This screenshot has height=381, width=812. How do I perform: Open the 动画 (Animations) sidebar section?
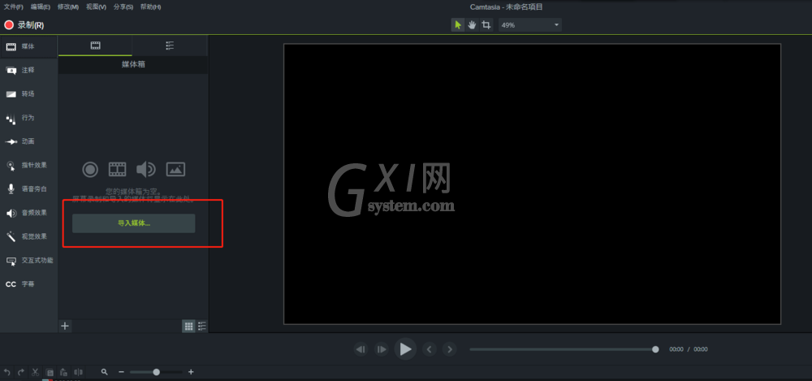(28, 141)
